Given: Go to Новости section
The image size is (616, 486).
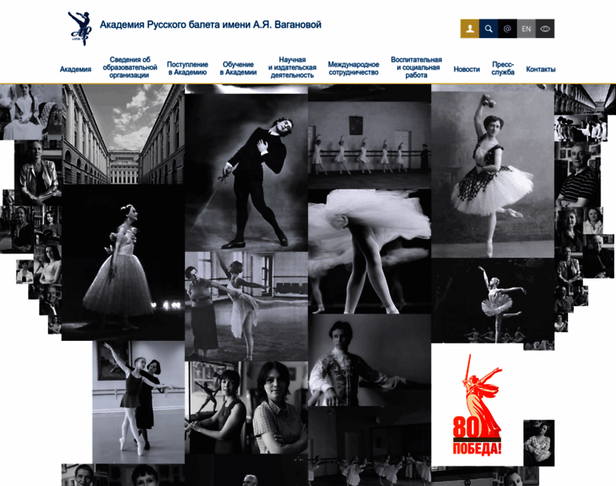Looking at the screenshot, I should pyautogui.click(x=467, y=69).
